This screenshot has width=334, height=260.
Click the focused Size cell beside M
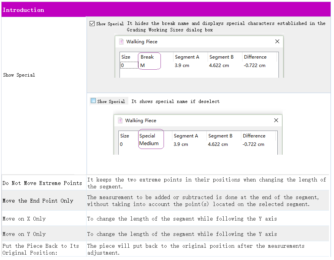click(x=129, y=65)
